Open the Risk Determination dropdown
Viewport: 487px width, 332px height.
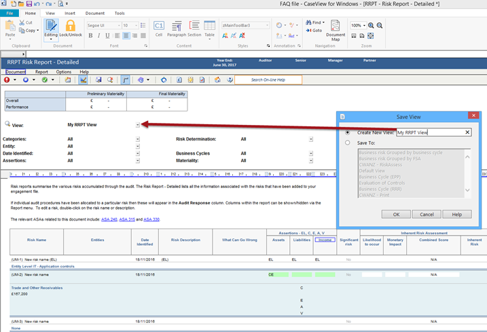coord(311,139)
